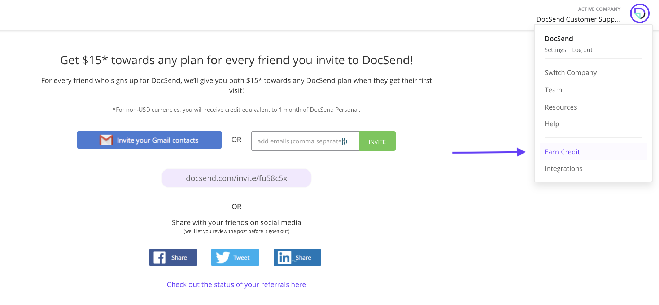Open Resources from the dropdown menu

click(x=561, y=107)
